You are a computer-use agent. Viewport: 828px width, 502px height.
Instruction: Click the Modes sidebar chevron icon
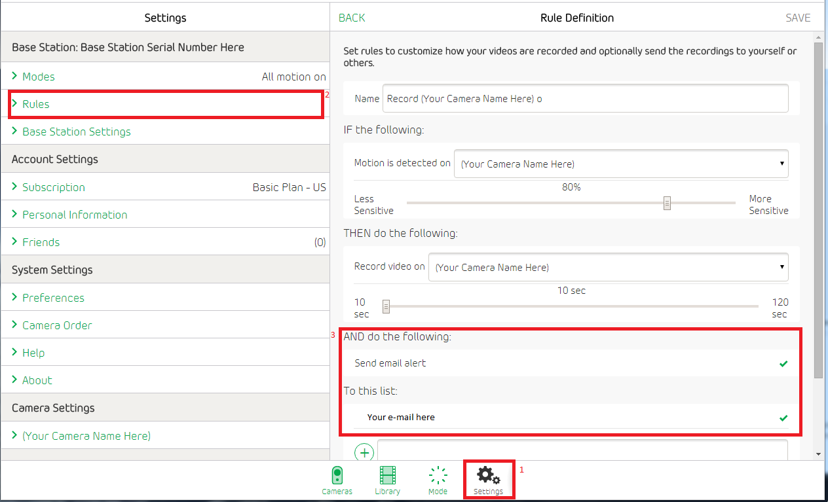pyautogui.click(x=14, y=77)
